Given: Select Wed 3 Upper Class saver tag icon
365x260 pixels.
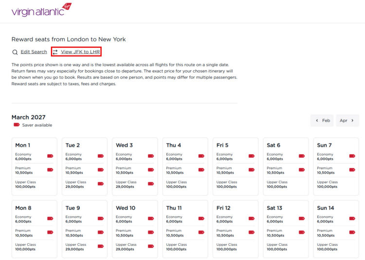Looking at the screenshot, I should point(151,184).
